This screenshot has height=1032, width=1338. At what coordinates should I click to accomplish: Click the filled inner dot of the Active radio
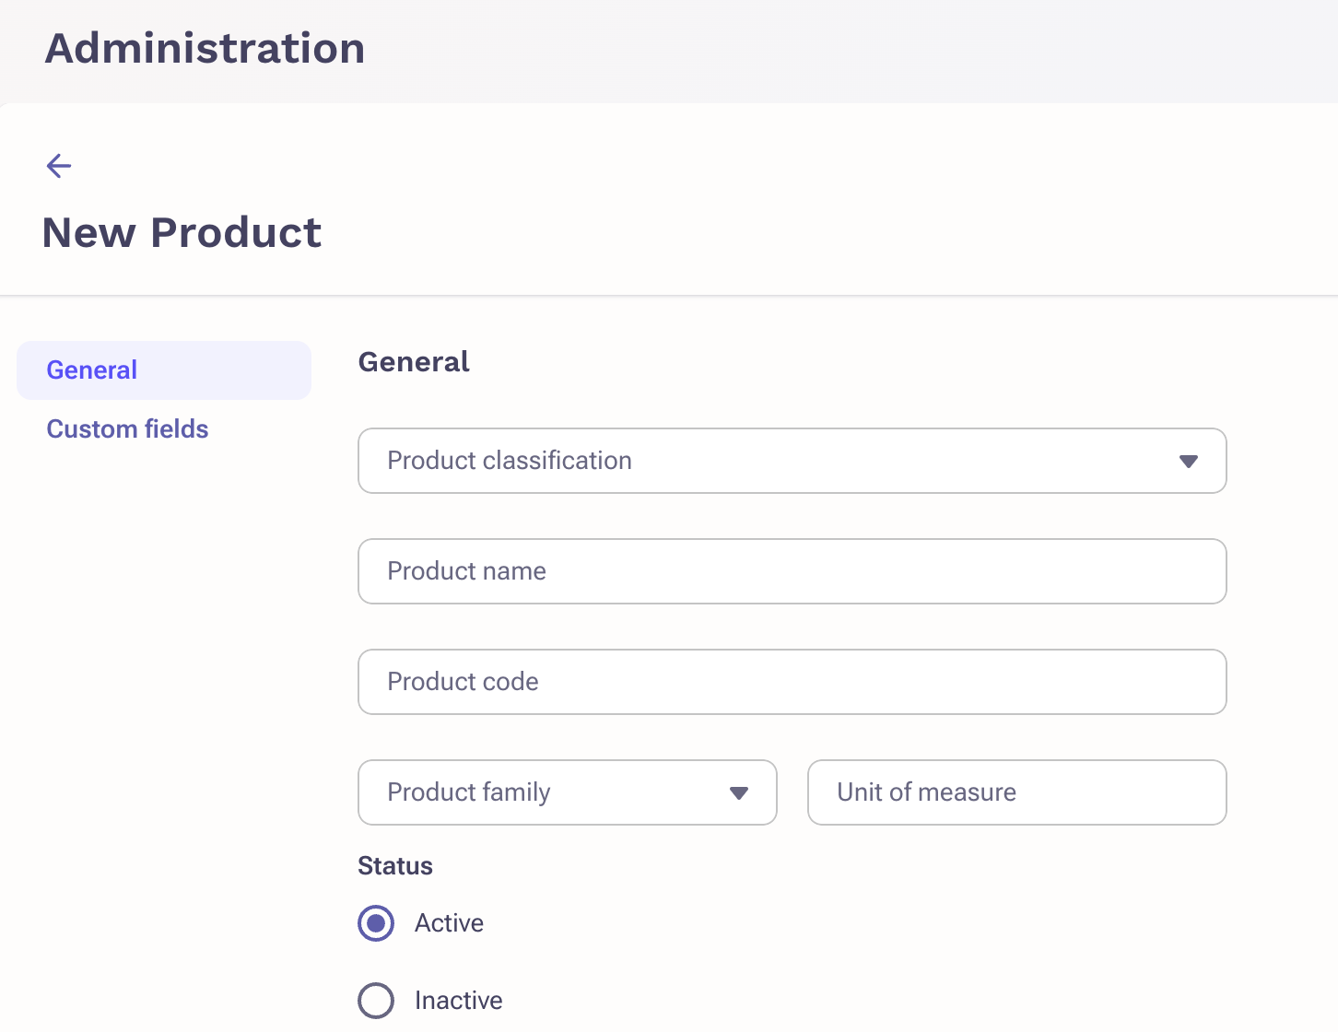click(x=376, y=923)
